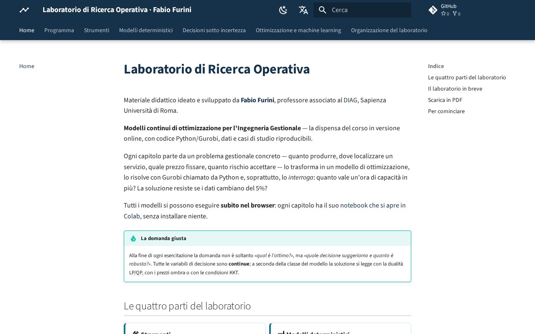Image resolution: width=535 pixels, height=334 pixels.
Task: Open Ottimizzazione e machine learning tab
Action: coord(298,30)
